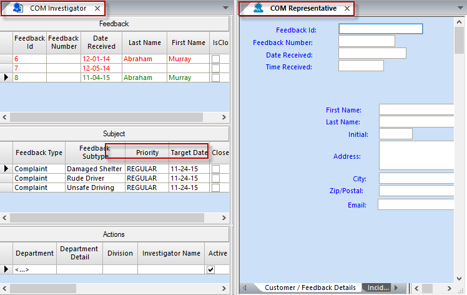Check the Closed box for Rude Driver
Viewport: 467px width, 295px height.
tap(216, 178)
